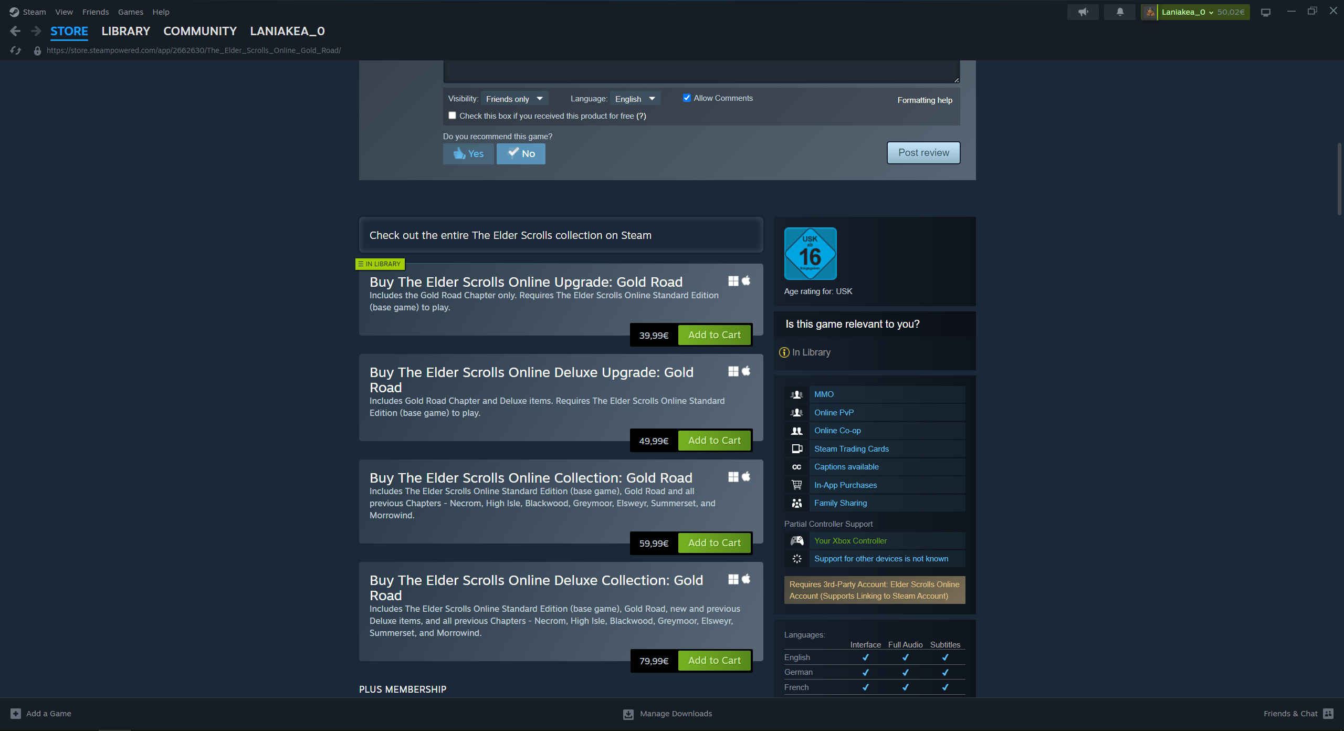Click the Manage Downloads icon

pyautogui.click(x=628, y=714)
